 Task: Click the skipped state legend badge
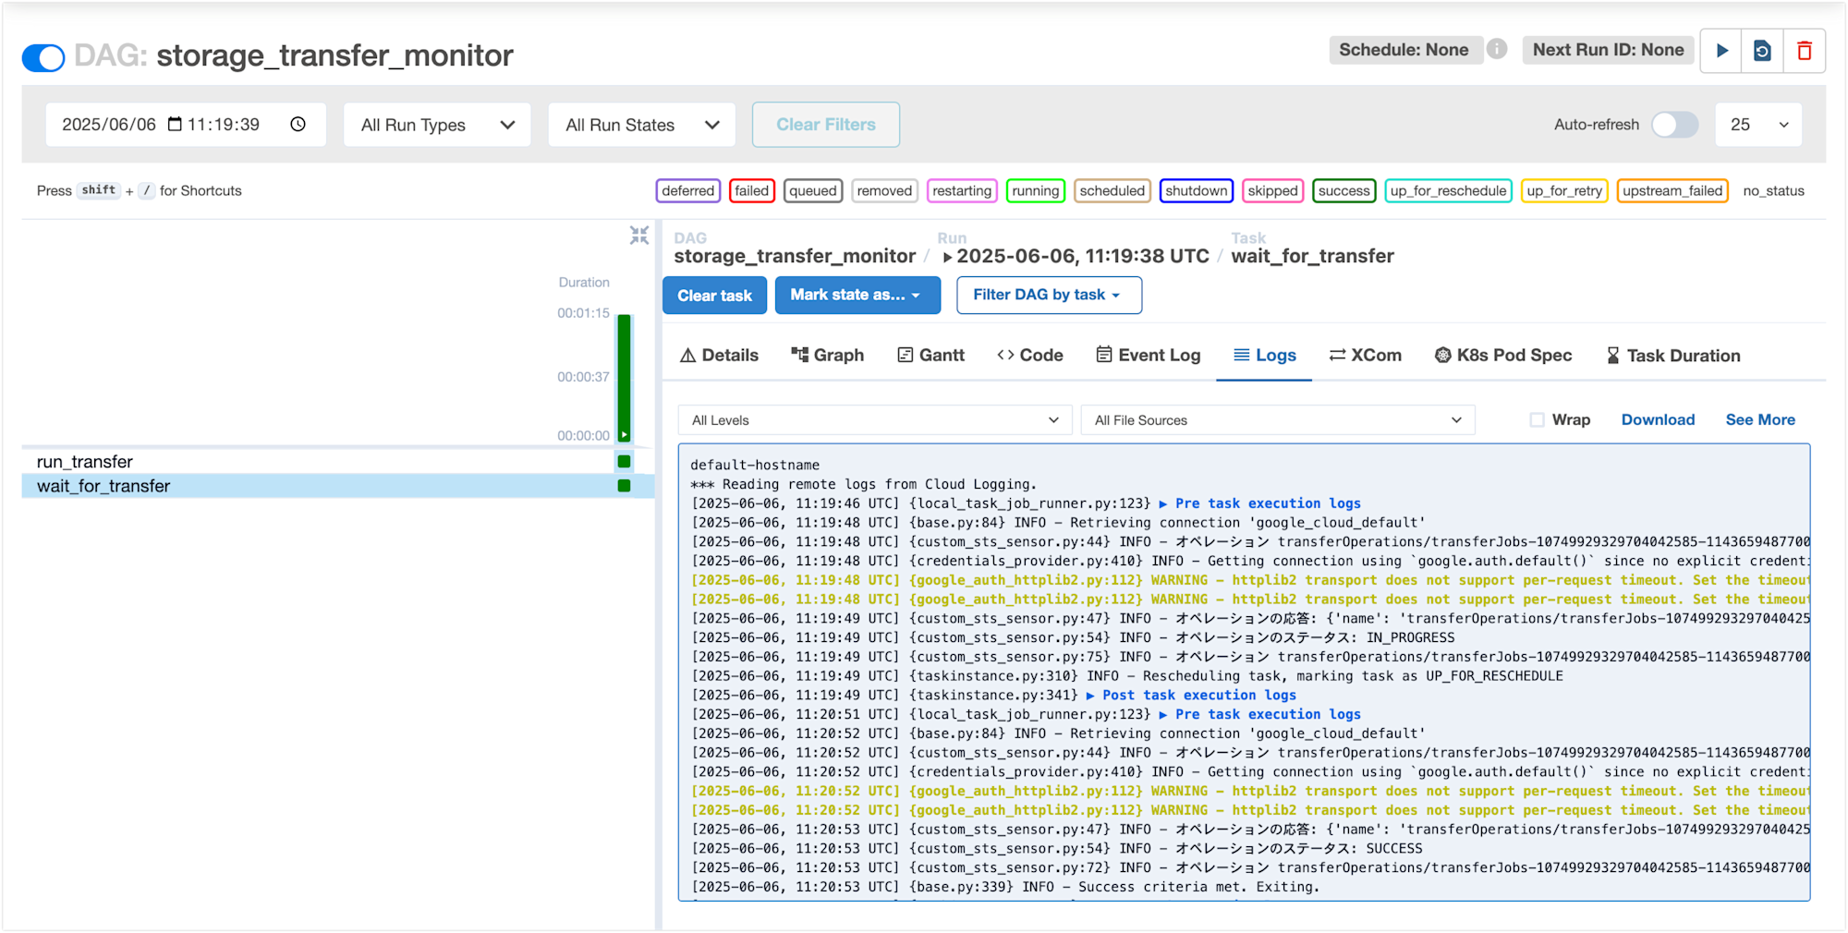(x=1272, y=190)
